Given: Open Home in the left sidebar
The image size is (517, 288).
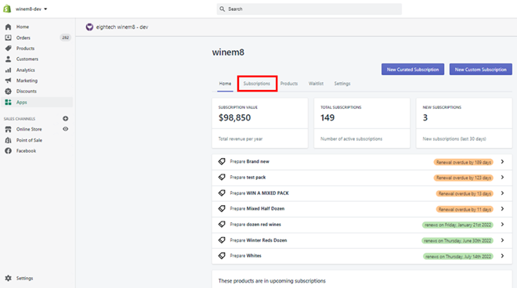Looking at the screenshot, I should (23, 27).
